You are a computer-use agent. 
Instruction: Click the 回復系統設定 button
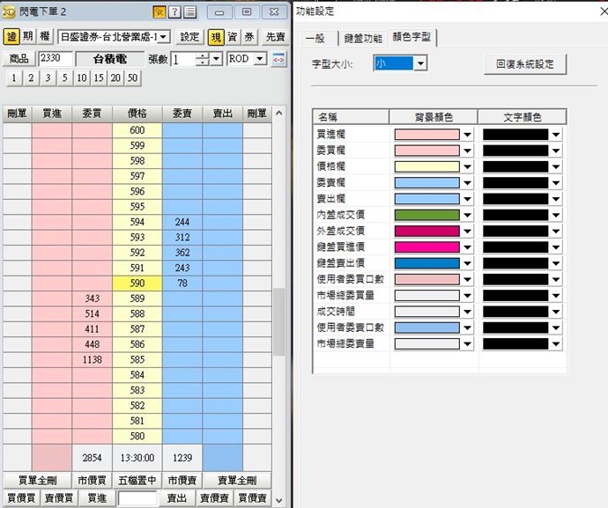524,64
